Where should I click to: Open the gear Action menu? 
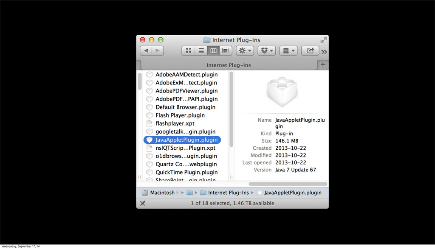coord(245,50)
